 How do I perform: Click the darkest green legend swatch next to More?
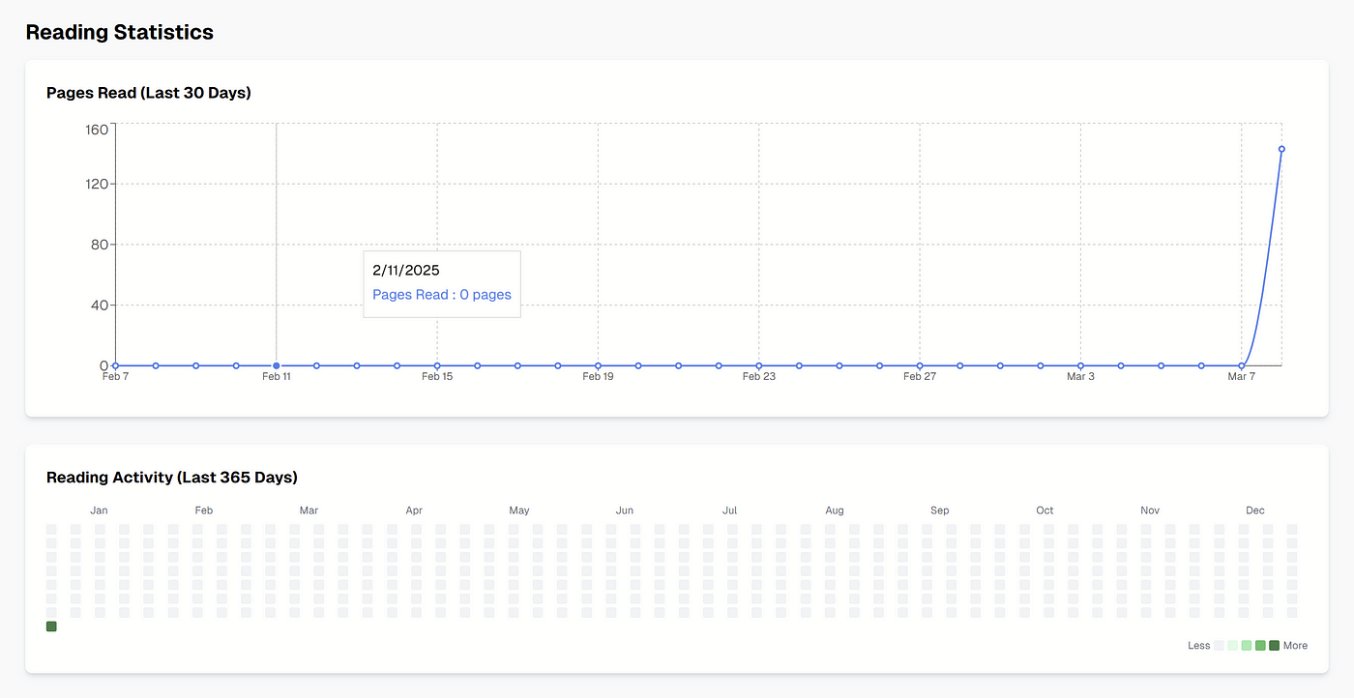(x=1274, y=645)
